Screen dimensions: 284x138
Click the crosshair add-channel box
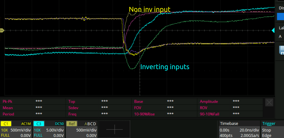tap(114, 129)
